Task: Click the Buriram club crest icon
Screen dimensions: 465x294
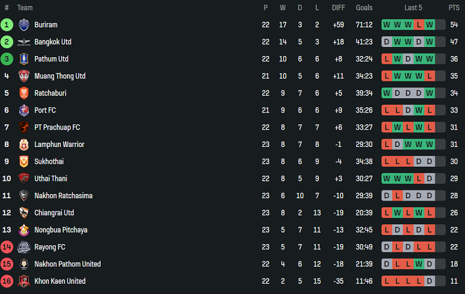Action: coord(24,25)
